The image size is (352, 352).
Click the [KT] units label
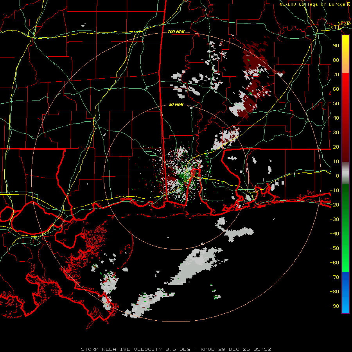coord(334,27)
